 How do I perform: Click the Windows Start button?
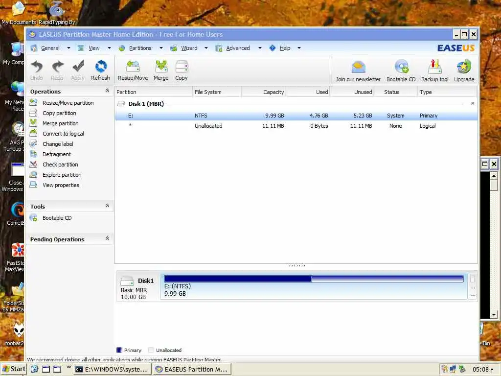tap(13, 369)
